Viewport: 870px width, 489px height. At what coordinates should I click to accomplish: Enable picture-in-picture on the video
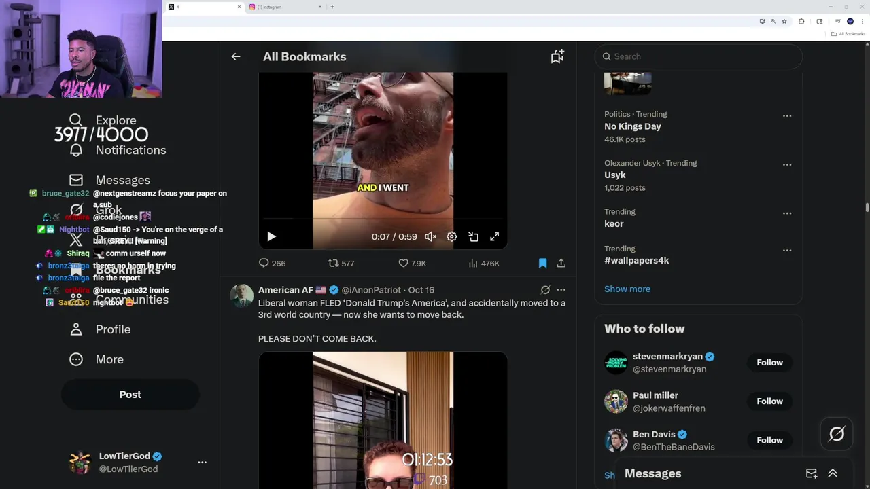pyautogui.click(x=474, y=236)
